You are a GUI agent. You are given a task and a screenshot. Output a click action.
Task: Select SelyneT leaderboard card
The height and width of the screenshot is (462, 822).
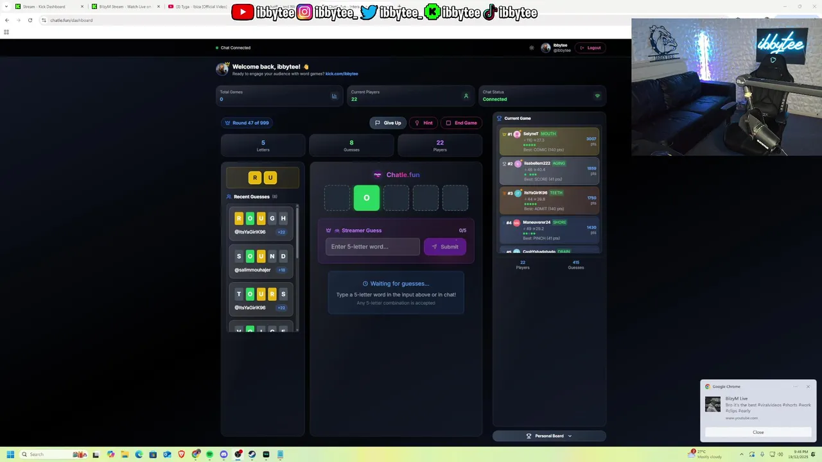pos(549,142)
